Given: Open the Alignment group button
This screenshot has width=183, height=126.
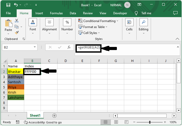Looking at the screenshot, I should (x=49, y=26).
